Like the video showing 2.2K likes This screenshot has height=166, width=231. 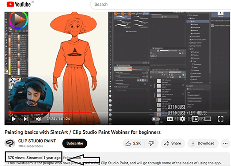coord(133,143)
